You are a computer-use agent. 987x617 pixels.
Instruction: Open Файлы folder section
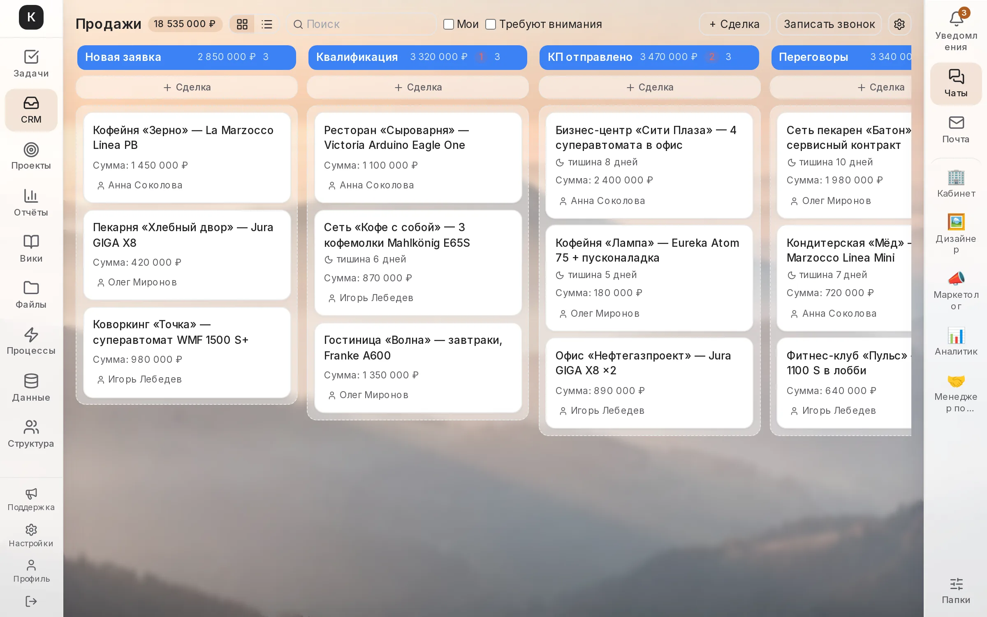(31, 295)
